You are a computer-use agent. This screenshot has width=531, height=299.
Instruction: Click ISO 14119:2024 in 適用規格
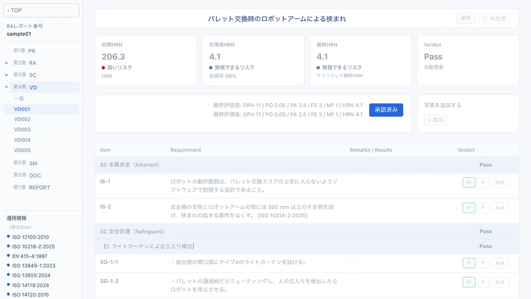click(31, 285)
